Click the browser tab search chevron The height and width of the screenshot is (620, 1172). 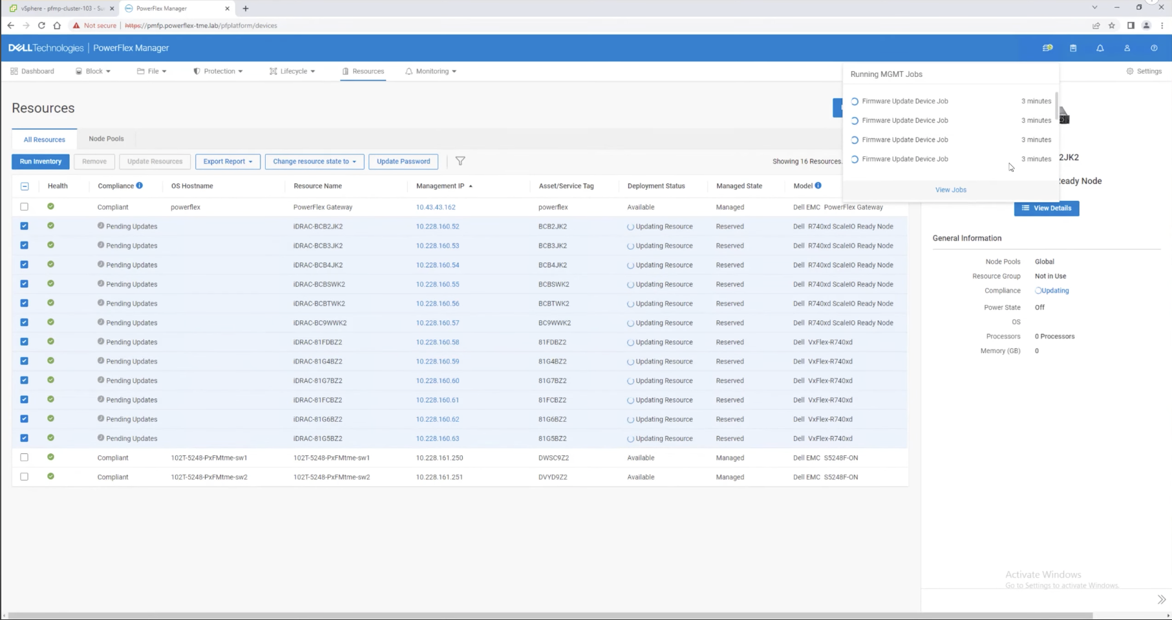tap(1094, 8)
